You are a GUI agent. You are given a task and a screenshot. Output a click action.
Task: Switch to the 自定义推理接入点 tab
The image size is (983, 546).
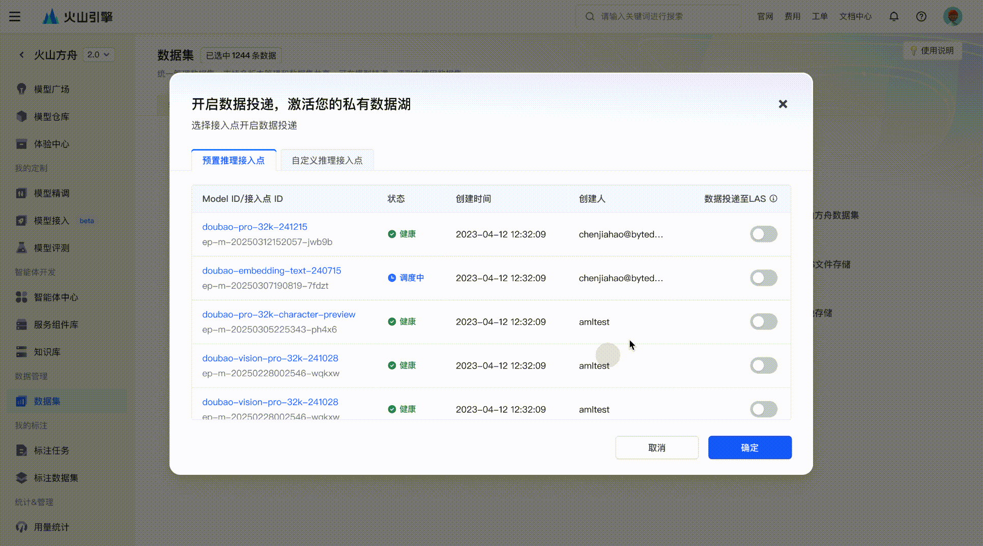pos(327,161)
